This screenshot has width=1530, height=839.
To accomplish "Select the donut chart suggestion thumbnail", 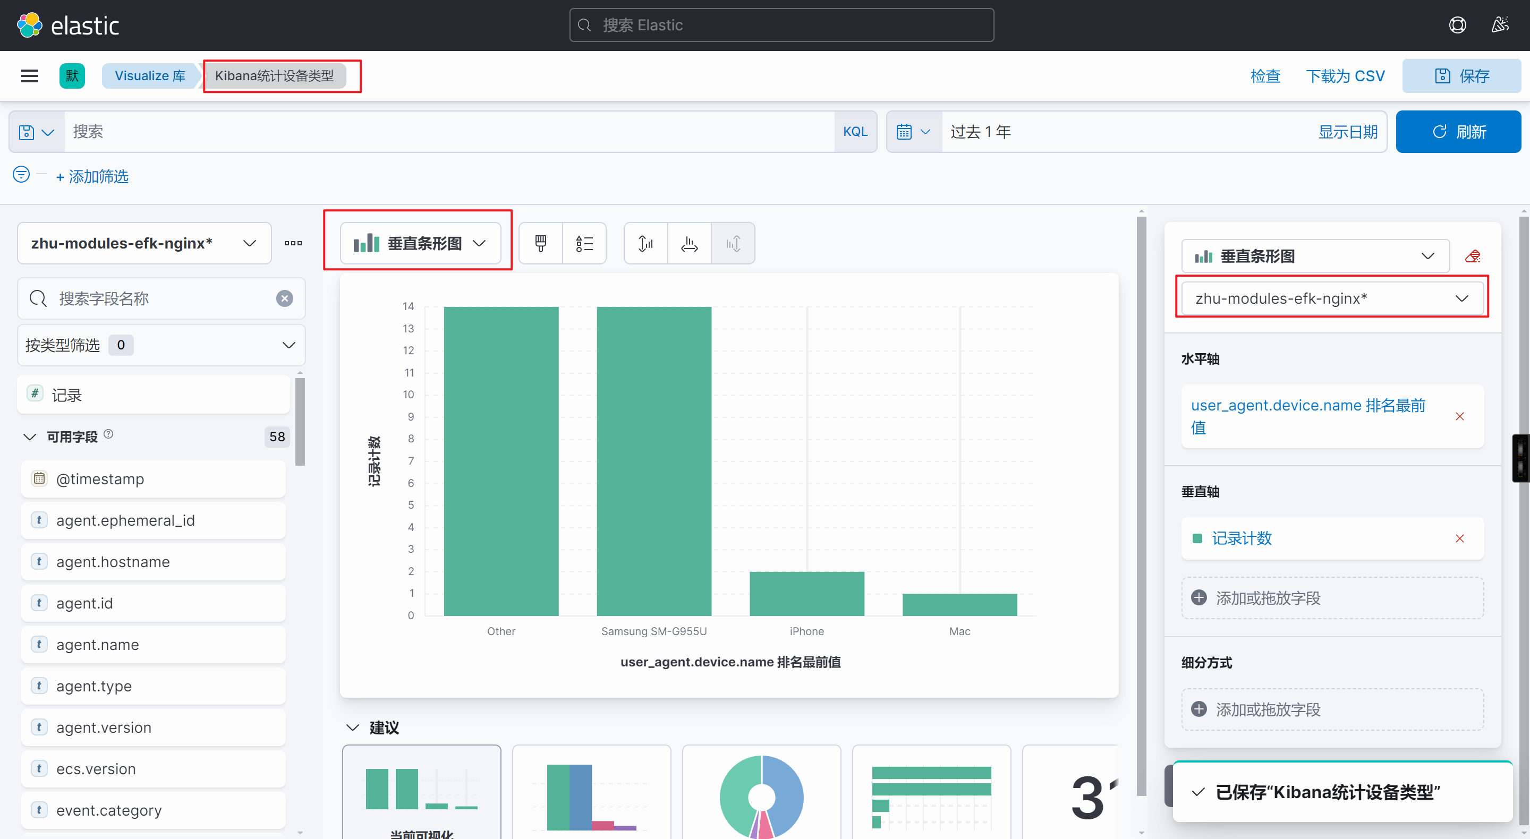I will pyautogui.click(x=761, y=792).
